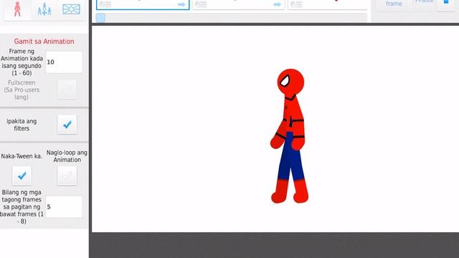Open the stage background tab icon
The image size is (459, 258).
pyautogui.click(x=71, y=9)
